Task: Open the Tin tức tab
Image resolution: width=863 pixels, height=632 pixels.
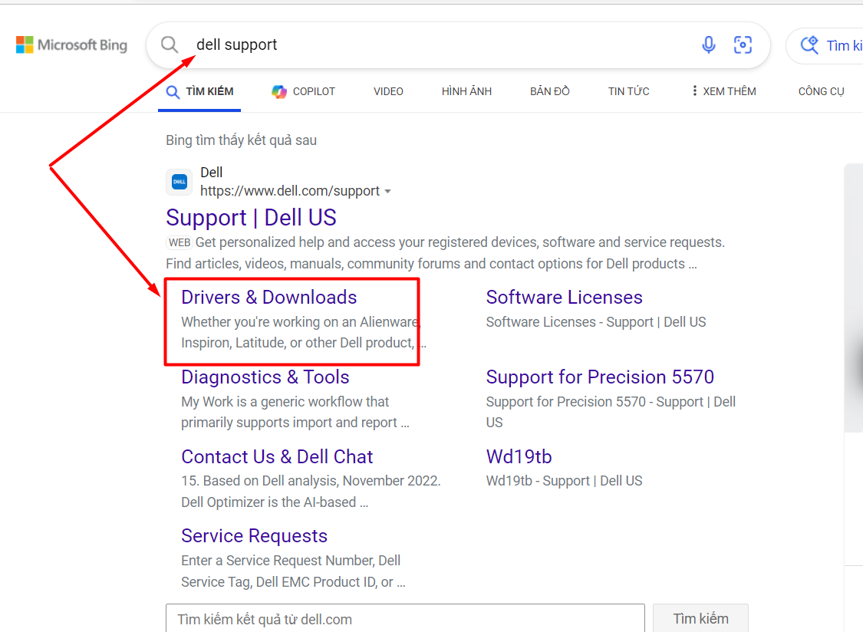Action: (x=628, y=91)
